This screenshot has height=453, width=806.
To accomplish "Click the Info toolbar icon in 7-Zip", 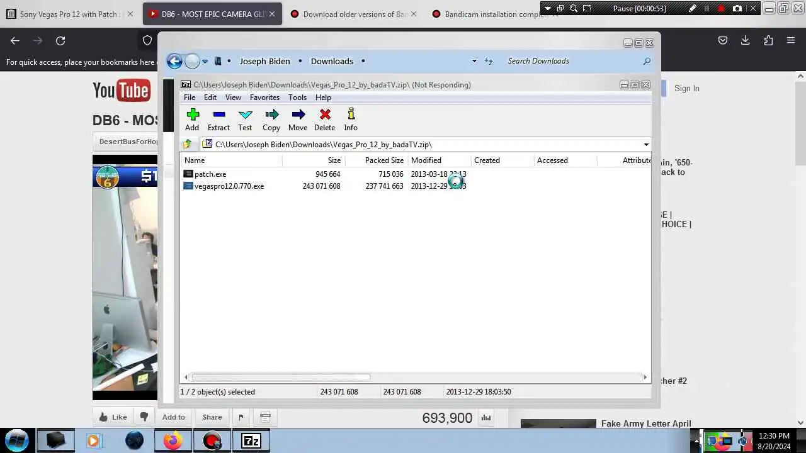I will coord(351,119).
